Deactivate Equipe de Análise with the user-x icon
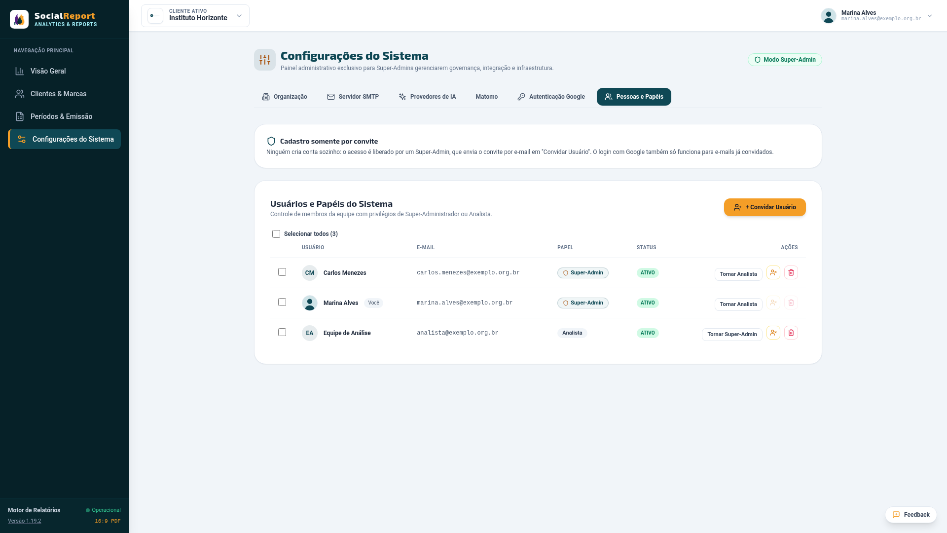 [773, 333]
